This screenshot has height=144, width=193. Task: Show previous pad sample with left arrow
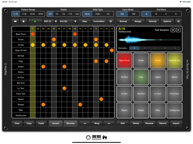[x=173, y=30]
